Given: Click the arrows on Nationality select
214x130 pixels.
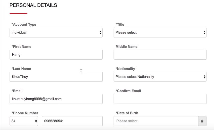Looking at the screenshot, I should (x=204, y=77).
